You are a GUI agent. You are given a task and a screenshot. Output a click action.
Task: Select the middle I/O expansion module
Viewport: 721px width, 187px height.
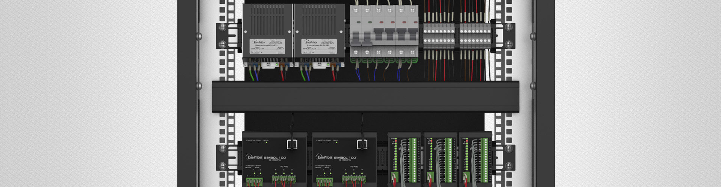[440, 159]
